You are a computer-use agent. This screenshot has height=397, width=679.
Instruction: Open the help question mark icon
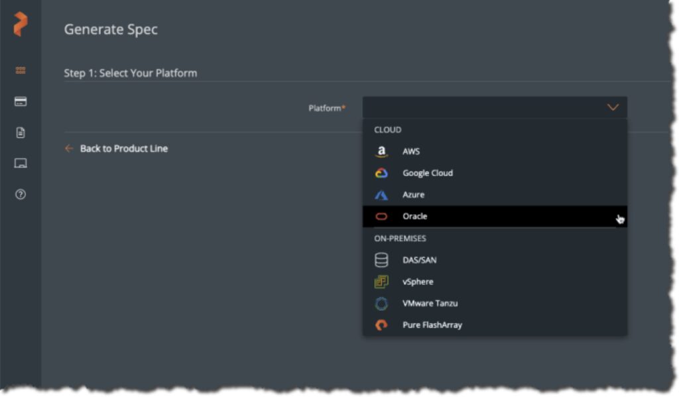pos(21,194)
